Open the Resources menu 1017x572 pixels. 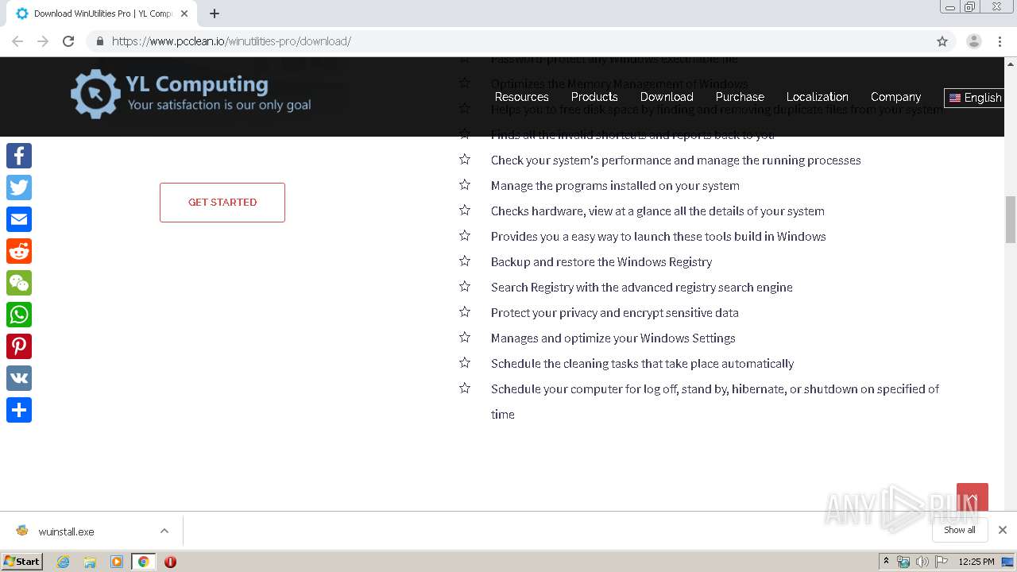coord(521,97)
